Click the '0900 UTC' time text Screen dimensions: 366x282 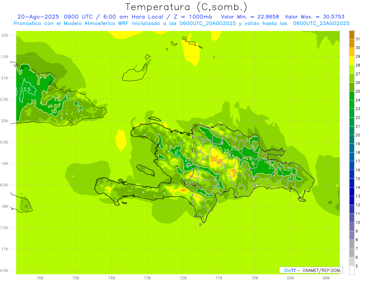click(x=79, y=17)
